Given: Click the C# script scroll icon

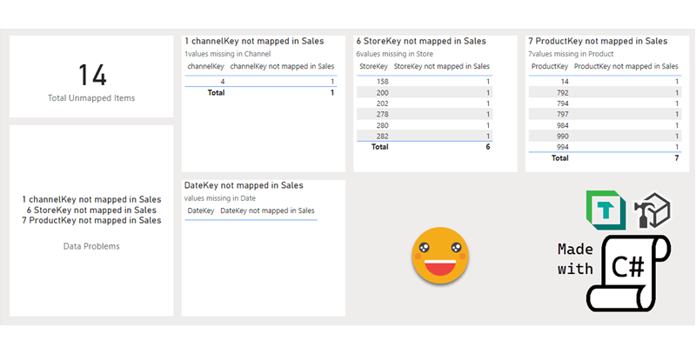Looking at the screenshot, I should 629,271.
